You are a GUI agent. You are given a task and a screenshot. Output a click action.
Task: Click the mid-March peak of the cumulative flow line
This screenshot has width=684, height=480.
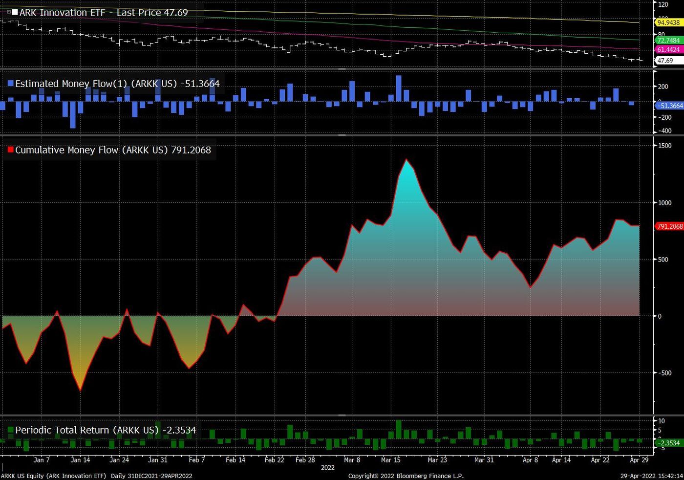tap(406, 159)
